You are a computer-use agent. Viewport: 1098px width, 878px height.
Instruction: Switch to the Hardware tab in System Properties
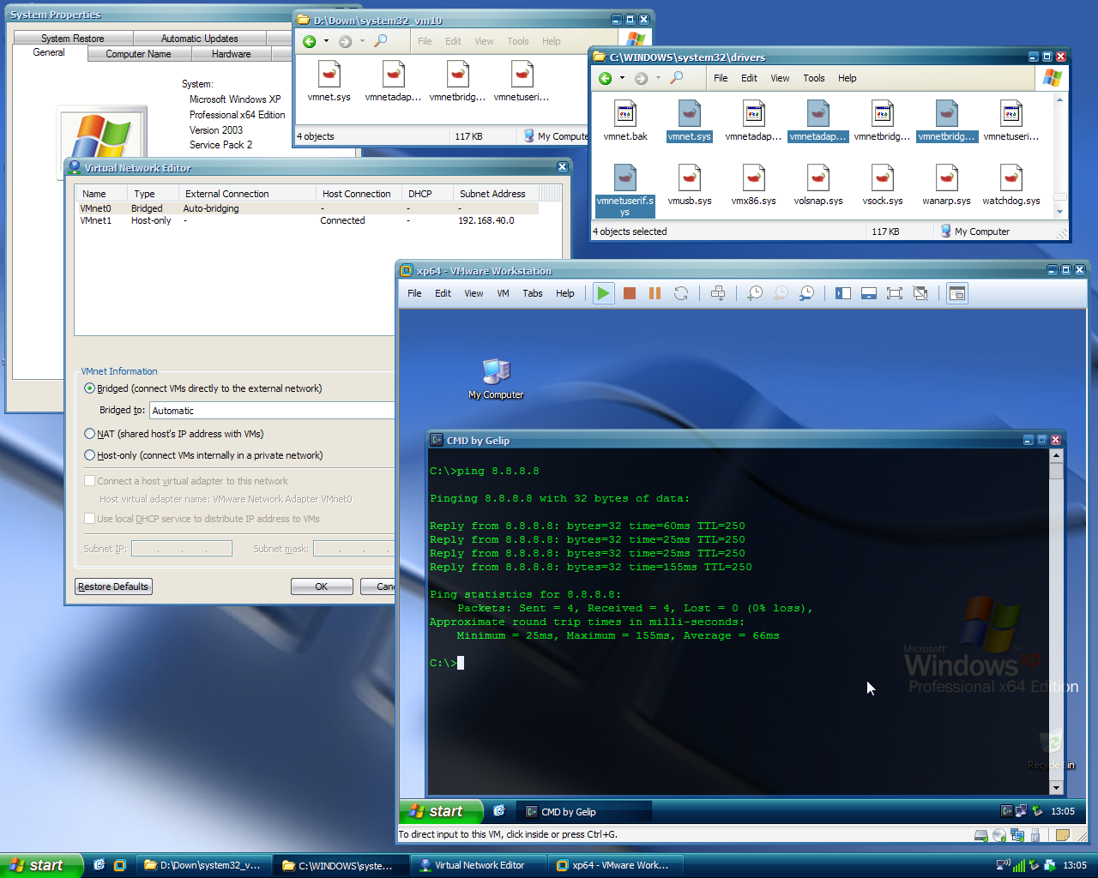pyautogui.click(x=232, y=54)
